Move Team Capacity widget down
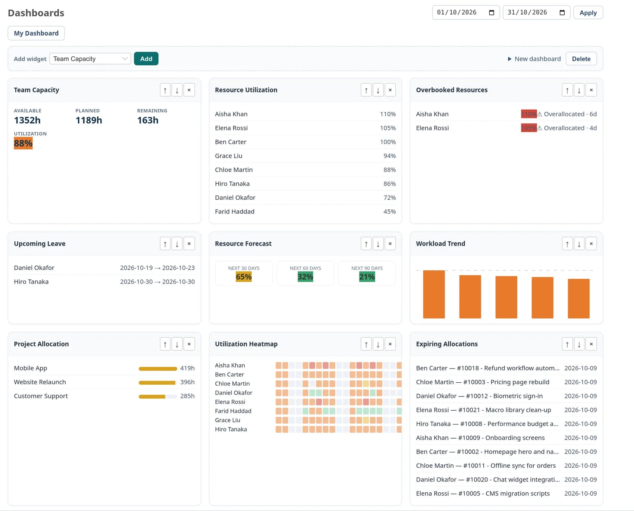The height and width of the screenshot is (511, 634). (177, 90)
